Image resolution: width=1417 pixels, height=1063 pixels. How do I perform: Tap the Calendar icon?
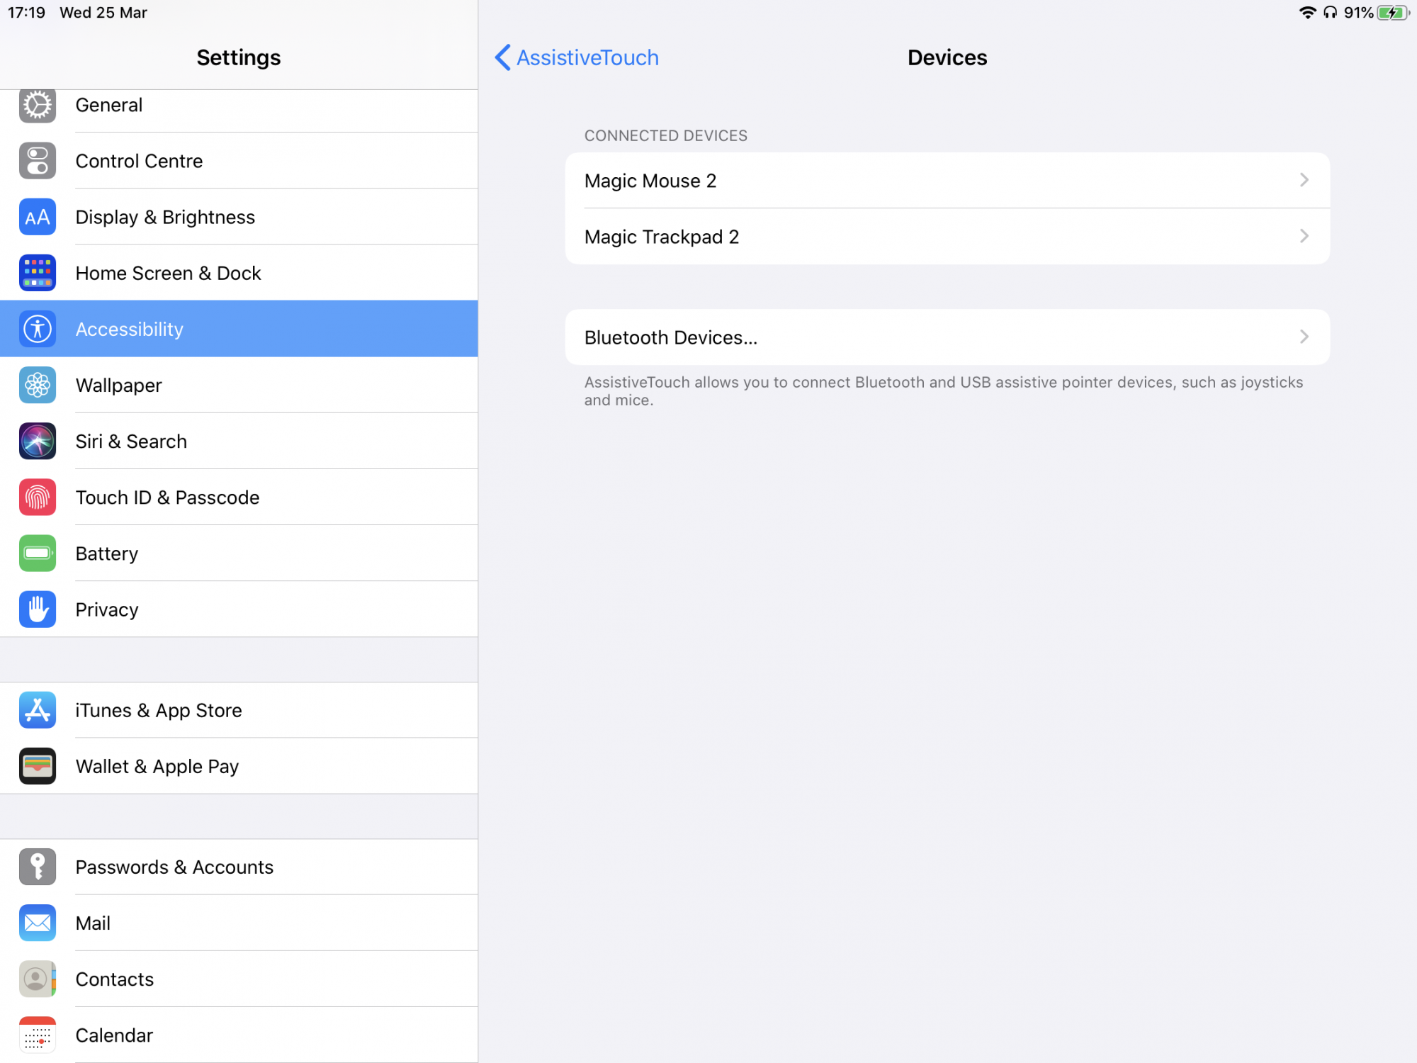[38, 1035]
